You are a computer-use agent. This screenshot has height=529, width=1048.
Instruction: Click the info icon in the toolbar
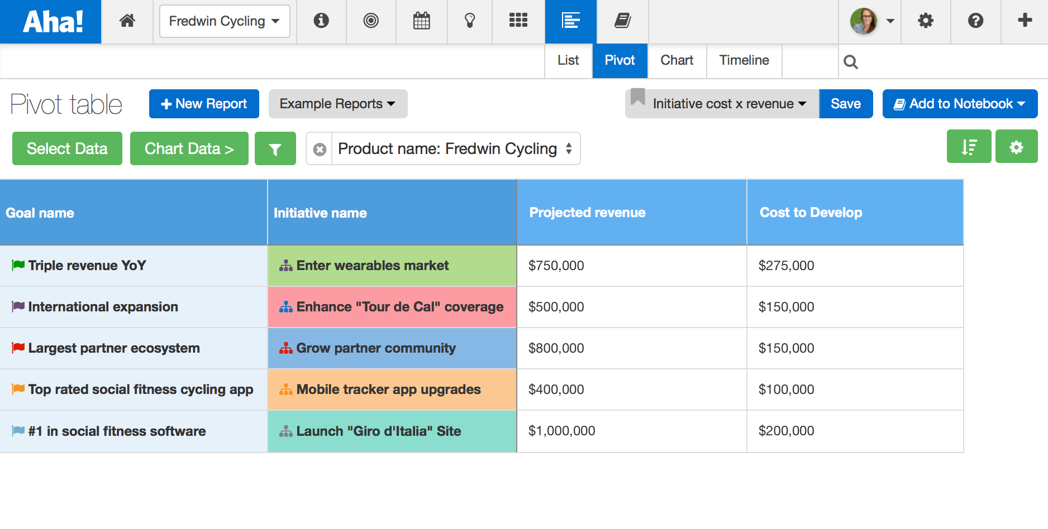click(321, 21)
